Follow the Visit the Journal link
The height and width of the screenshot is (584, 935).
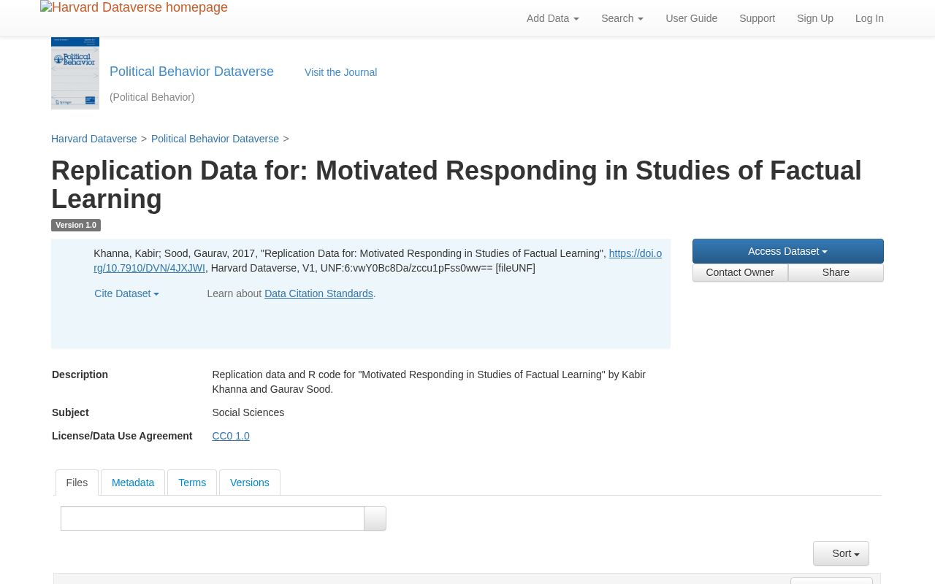(340, 72)
